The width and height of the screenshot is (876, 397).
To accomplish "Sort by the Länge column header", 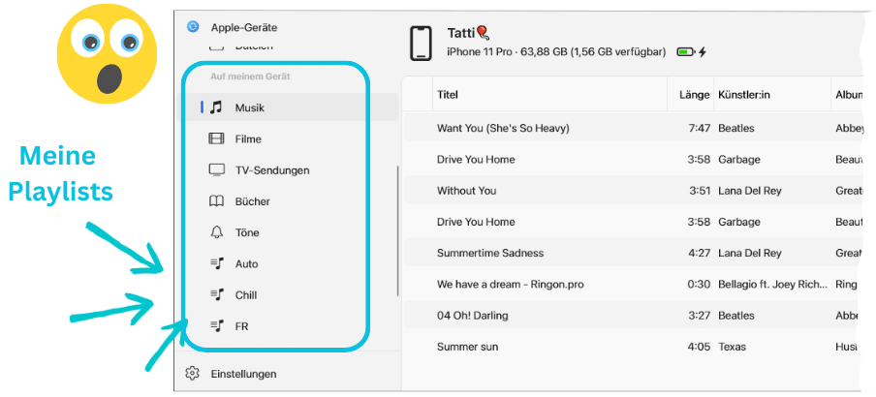I will point(695,95).
